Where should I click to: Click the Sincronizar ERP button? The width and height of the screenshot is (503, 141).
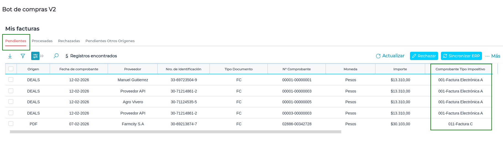pyautogui.click(x=461, y=56)
